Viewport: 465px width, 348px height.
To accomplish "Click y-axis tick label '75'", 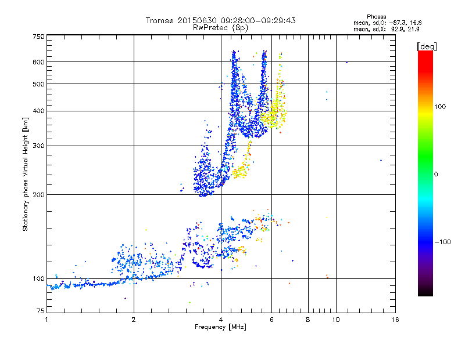I will click(x=41, y=311).
